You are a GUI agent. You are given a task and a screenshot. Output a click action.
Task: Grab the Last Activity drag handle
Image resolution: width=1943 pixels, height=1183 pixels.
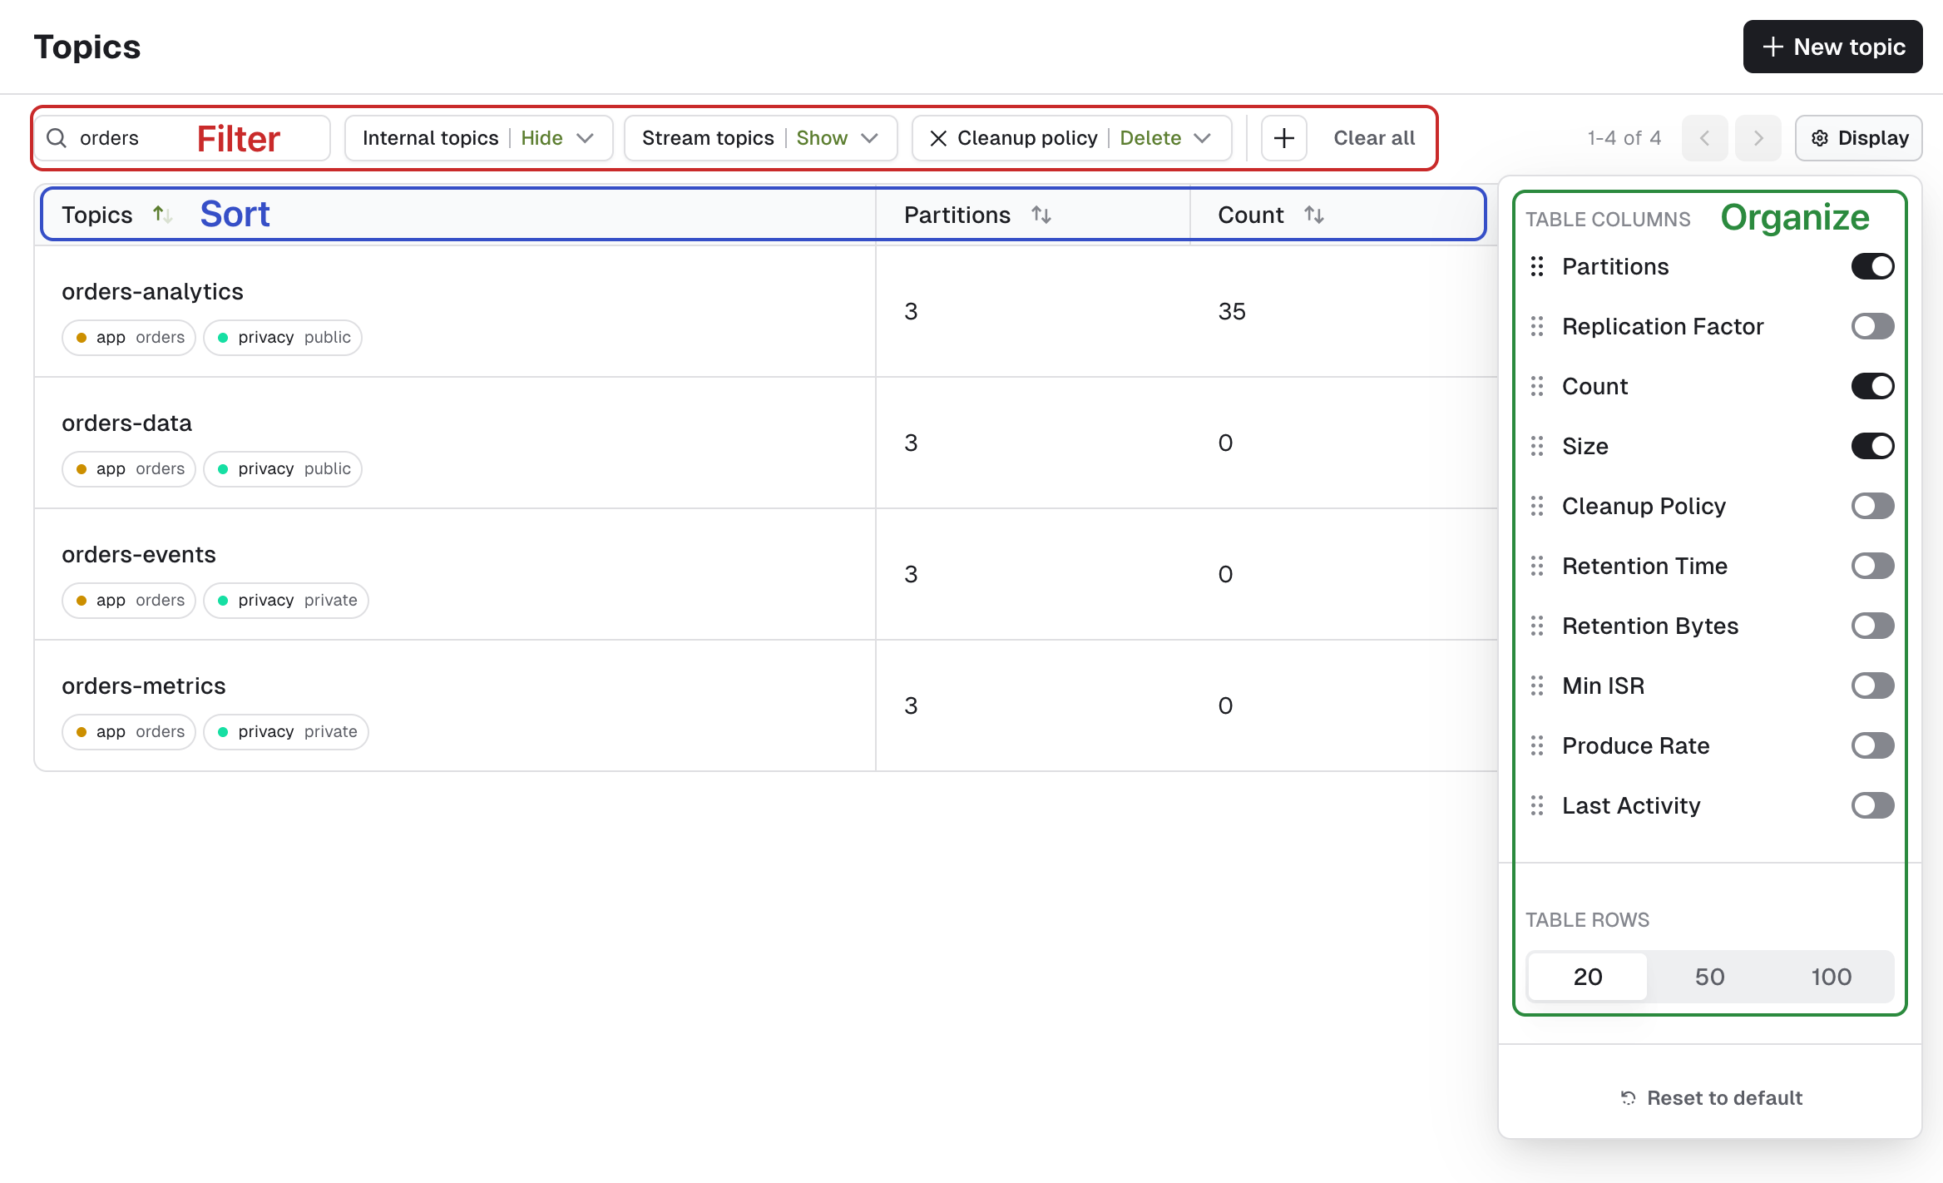coord(1537,805)
